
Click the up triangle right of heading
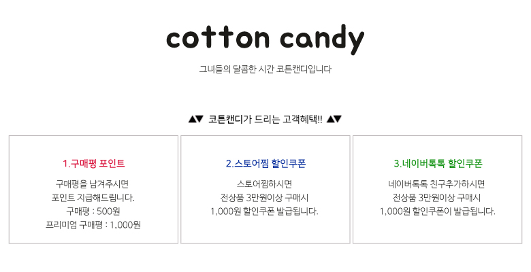(330, 119)
